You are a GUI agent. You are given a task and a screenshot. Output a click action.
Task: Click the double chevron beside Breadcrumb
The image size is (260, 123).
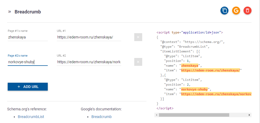(x=10, y=12)
